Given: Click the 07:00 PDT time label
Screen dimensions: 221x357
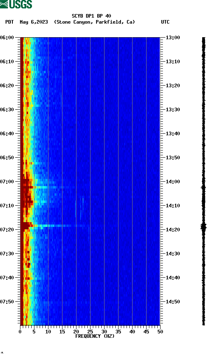Looking at the screenshot, I should click(x=7, y=182).
